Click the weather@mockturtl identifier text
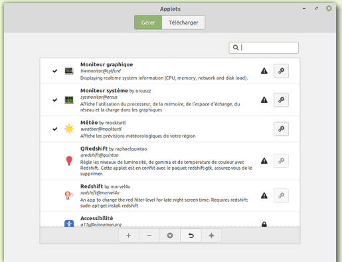 coord(101,129)
